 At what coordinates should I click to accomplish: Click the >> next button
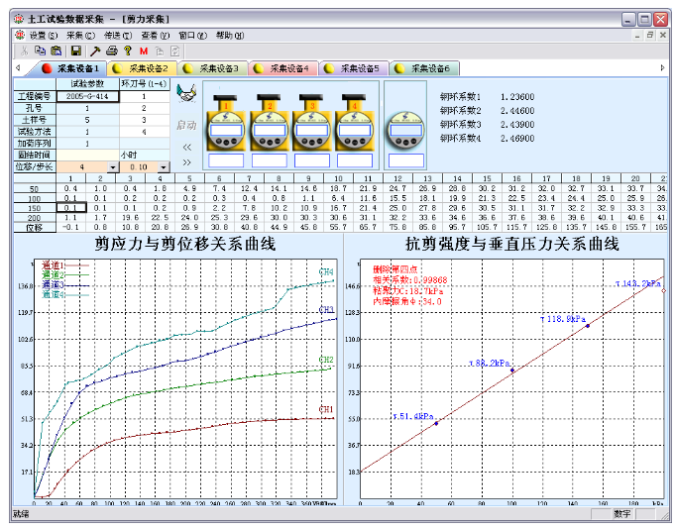(x=186, y=161)
